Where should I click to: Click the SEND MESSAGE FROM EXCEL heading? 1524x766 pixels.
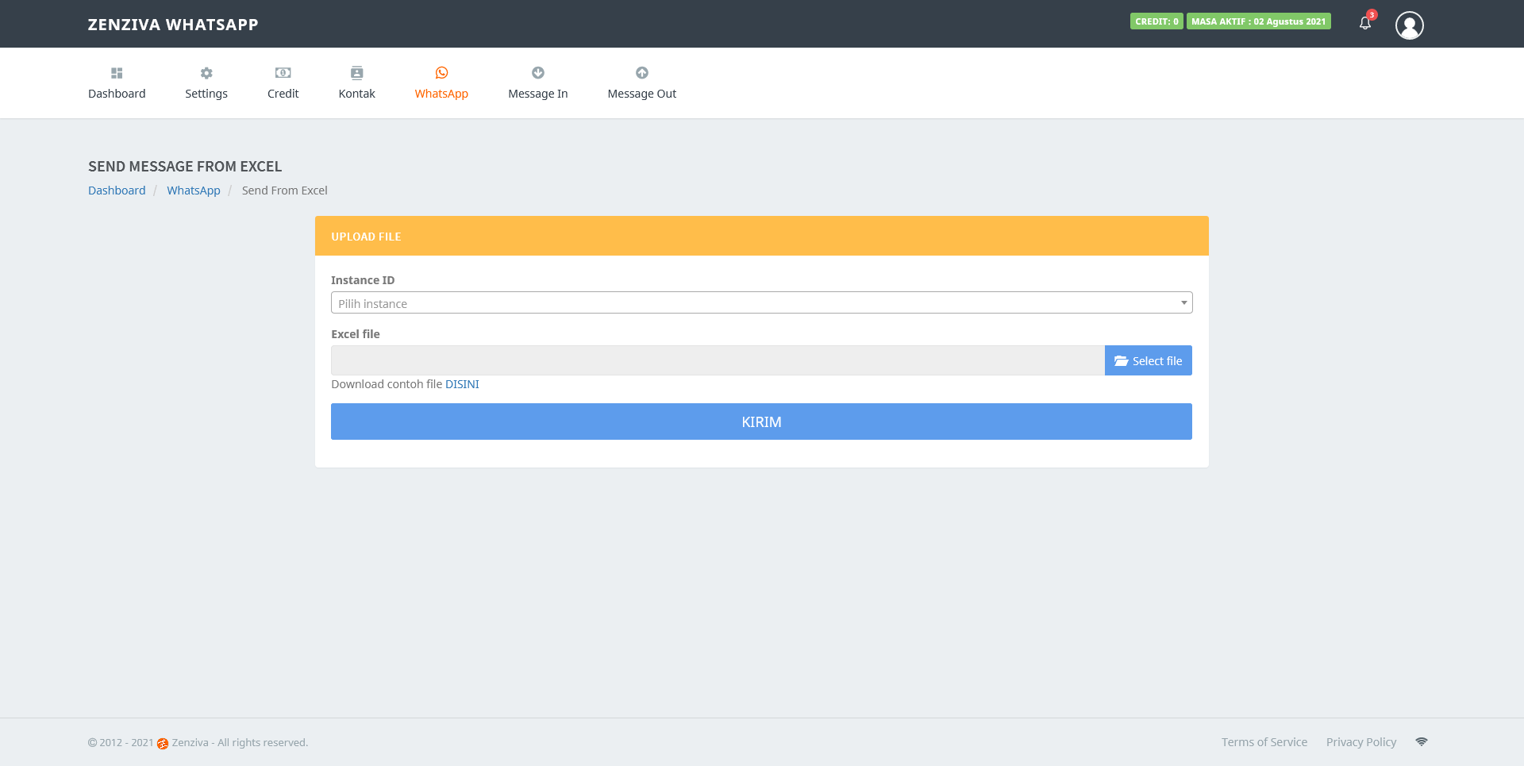tap(185, 167)
